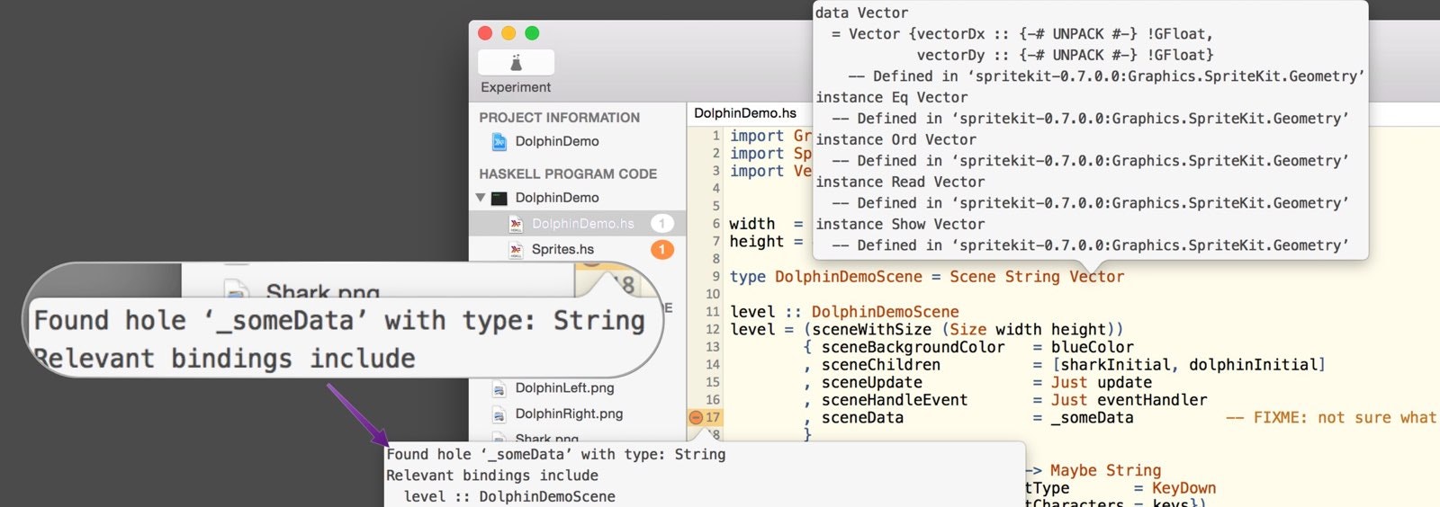
Task: Click the DolphinRight.png image file icon
Action: point(499,414)
